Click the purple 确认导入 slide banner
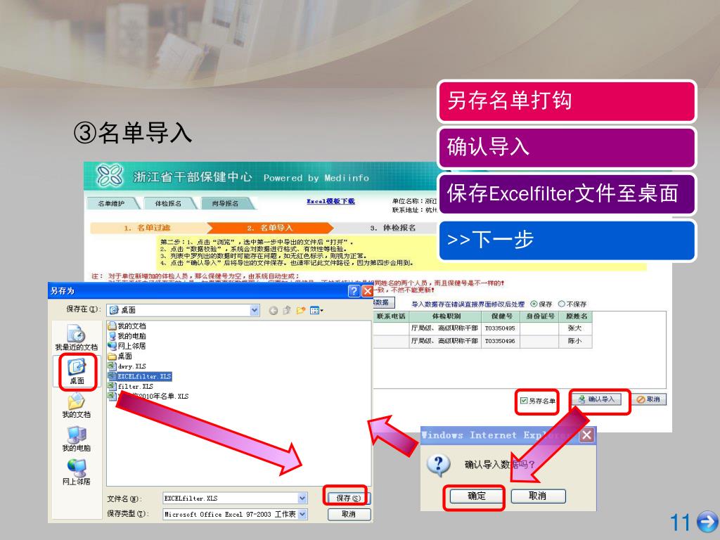 (567, 148)
